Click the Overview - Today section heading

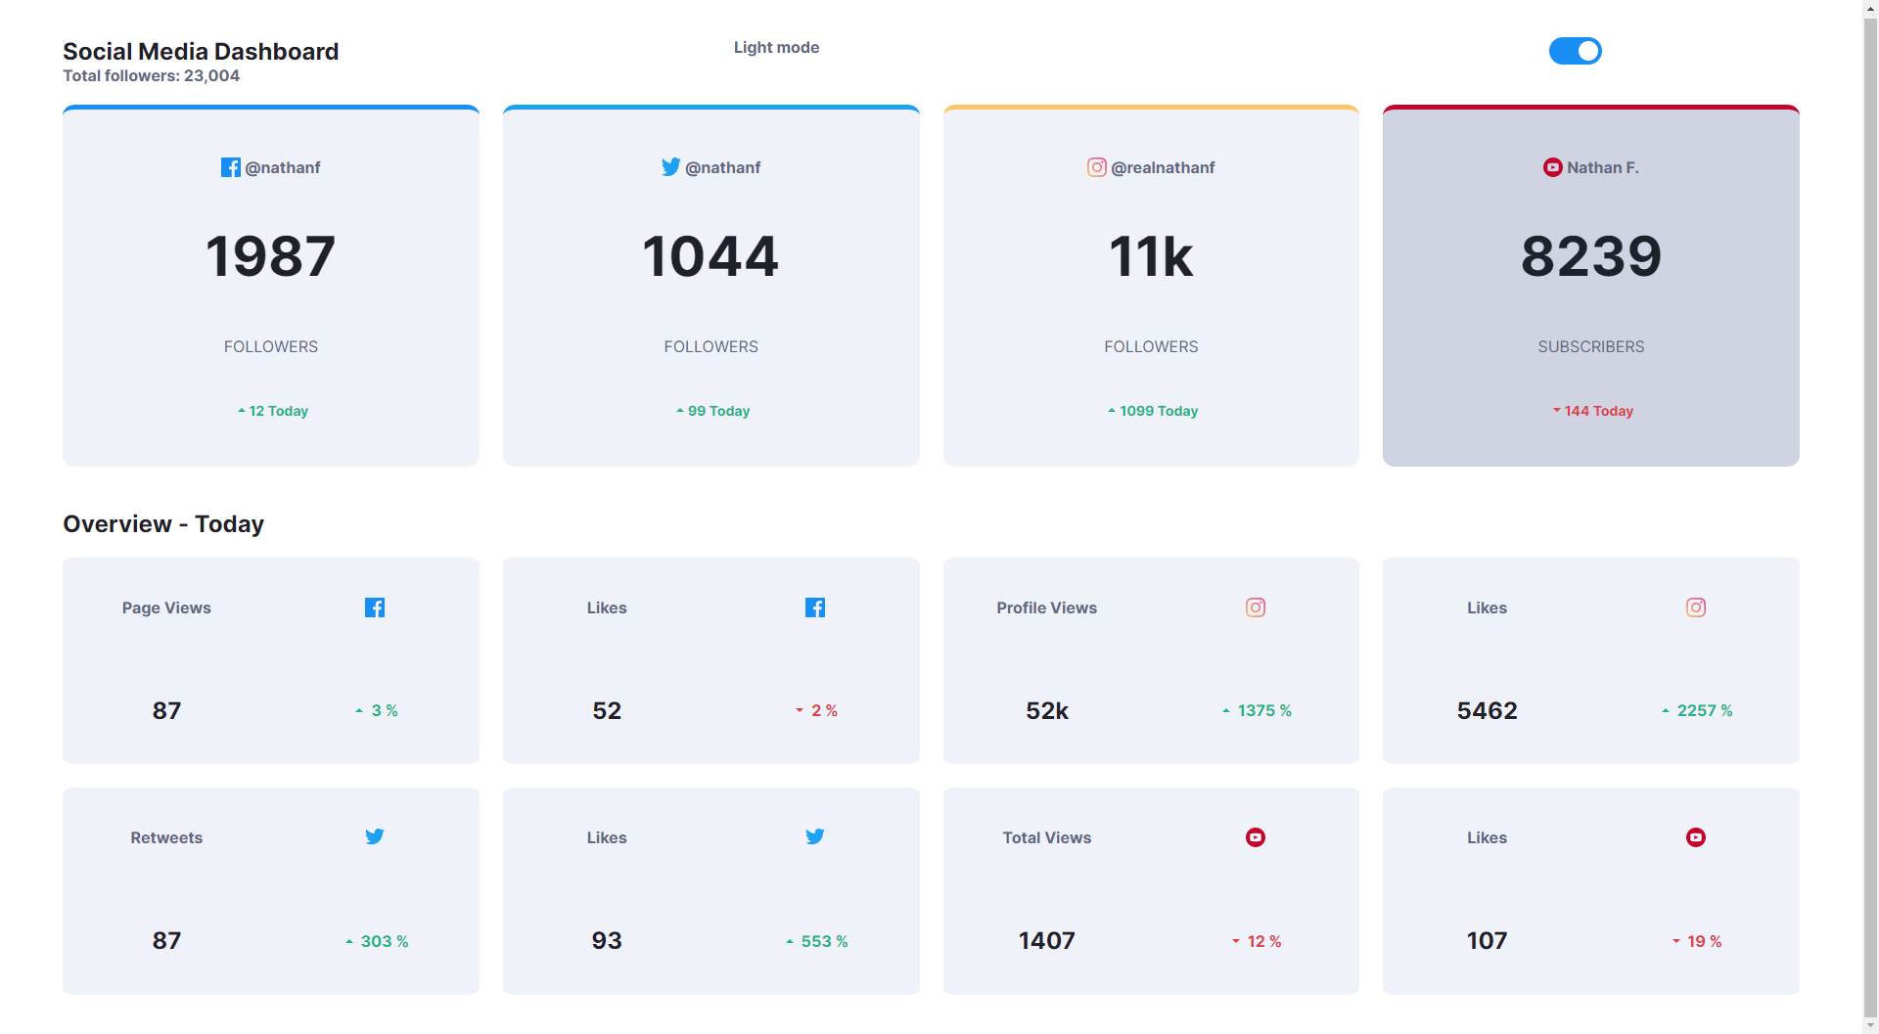(163, 524)
